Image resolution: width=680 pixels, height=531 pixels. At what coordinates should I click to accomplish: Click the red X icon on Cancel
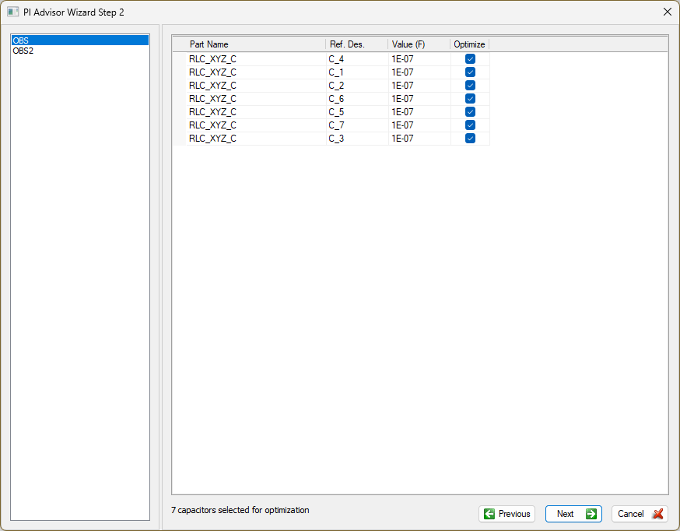pos(658,514)
